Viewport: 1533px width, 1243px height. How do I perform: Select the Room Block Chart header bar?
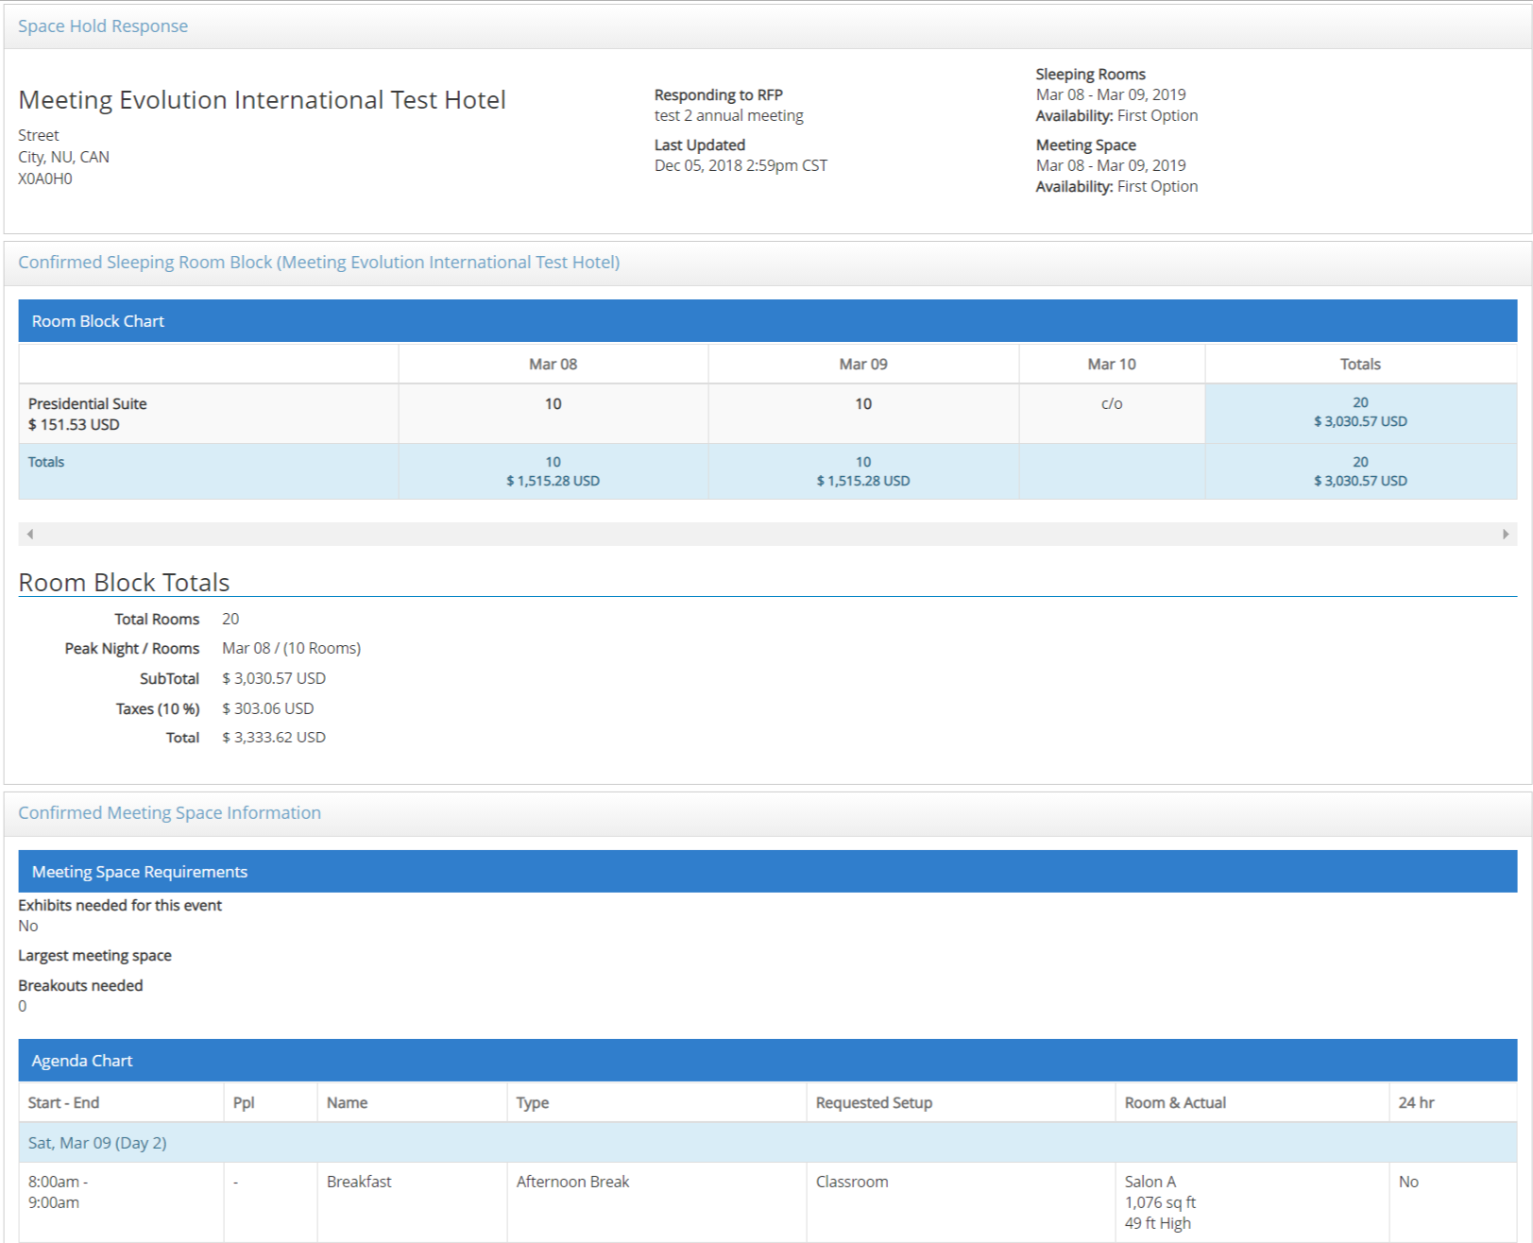coord(767,321)
